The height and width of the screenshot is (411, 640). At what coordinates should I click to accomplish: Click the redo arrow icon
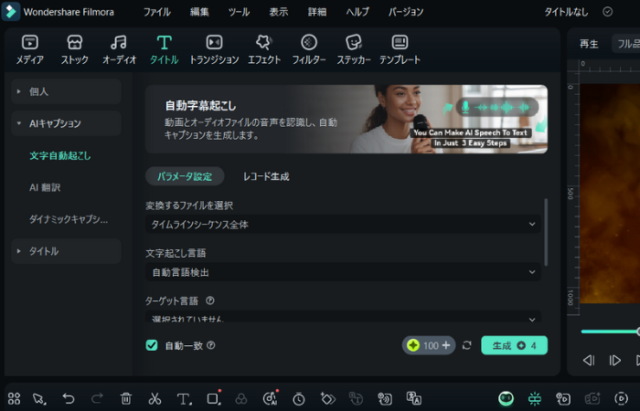[x=97, y=398]
